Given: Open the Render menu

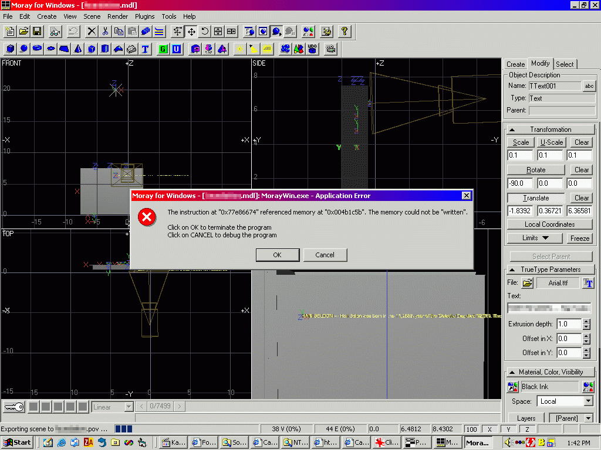Looking at the screenshot, I should click(x=118, y=16).
